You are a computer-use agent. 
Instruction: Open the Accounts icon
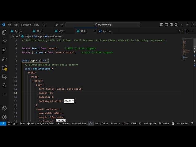click(x=4, y=108)
